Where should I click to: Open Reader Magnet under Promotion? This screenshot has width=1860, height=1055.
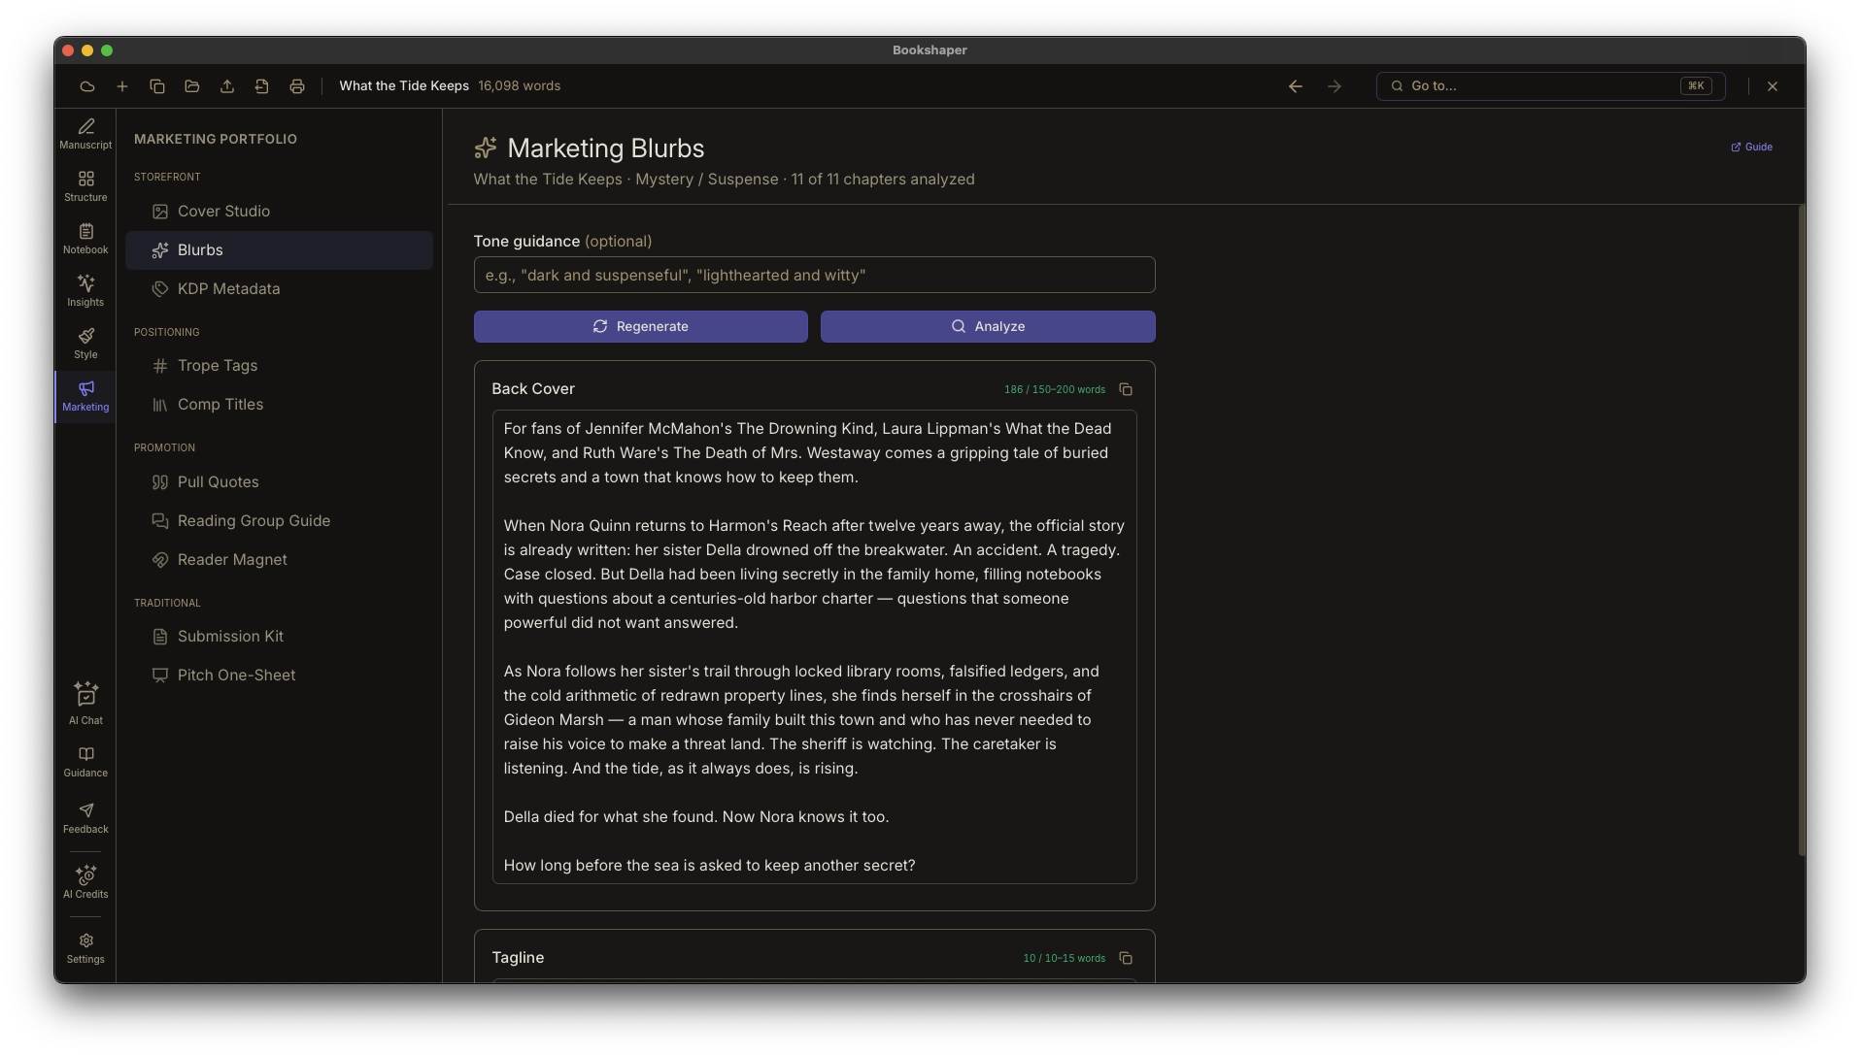click(x=279, y=560)
